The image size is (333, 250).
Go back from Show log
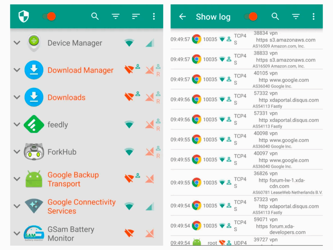pos(182,16)
